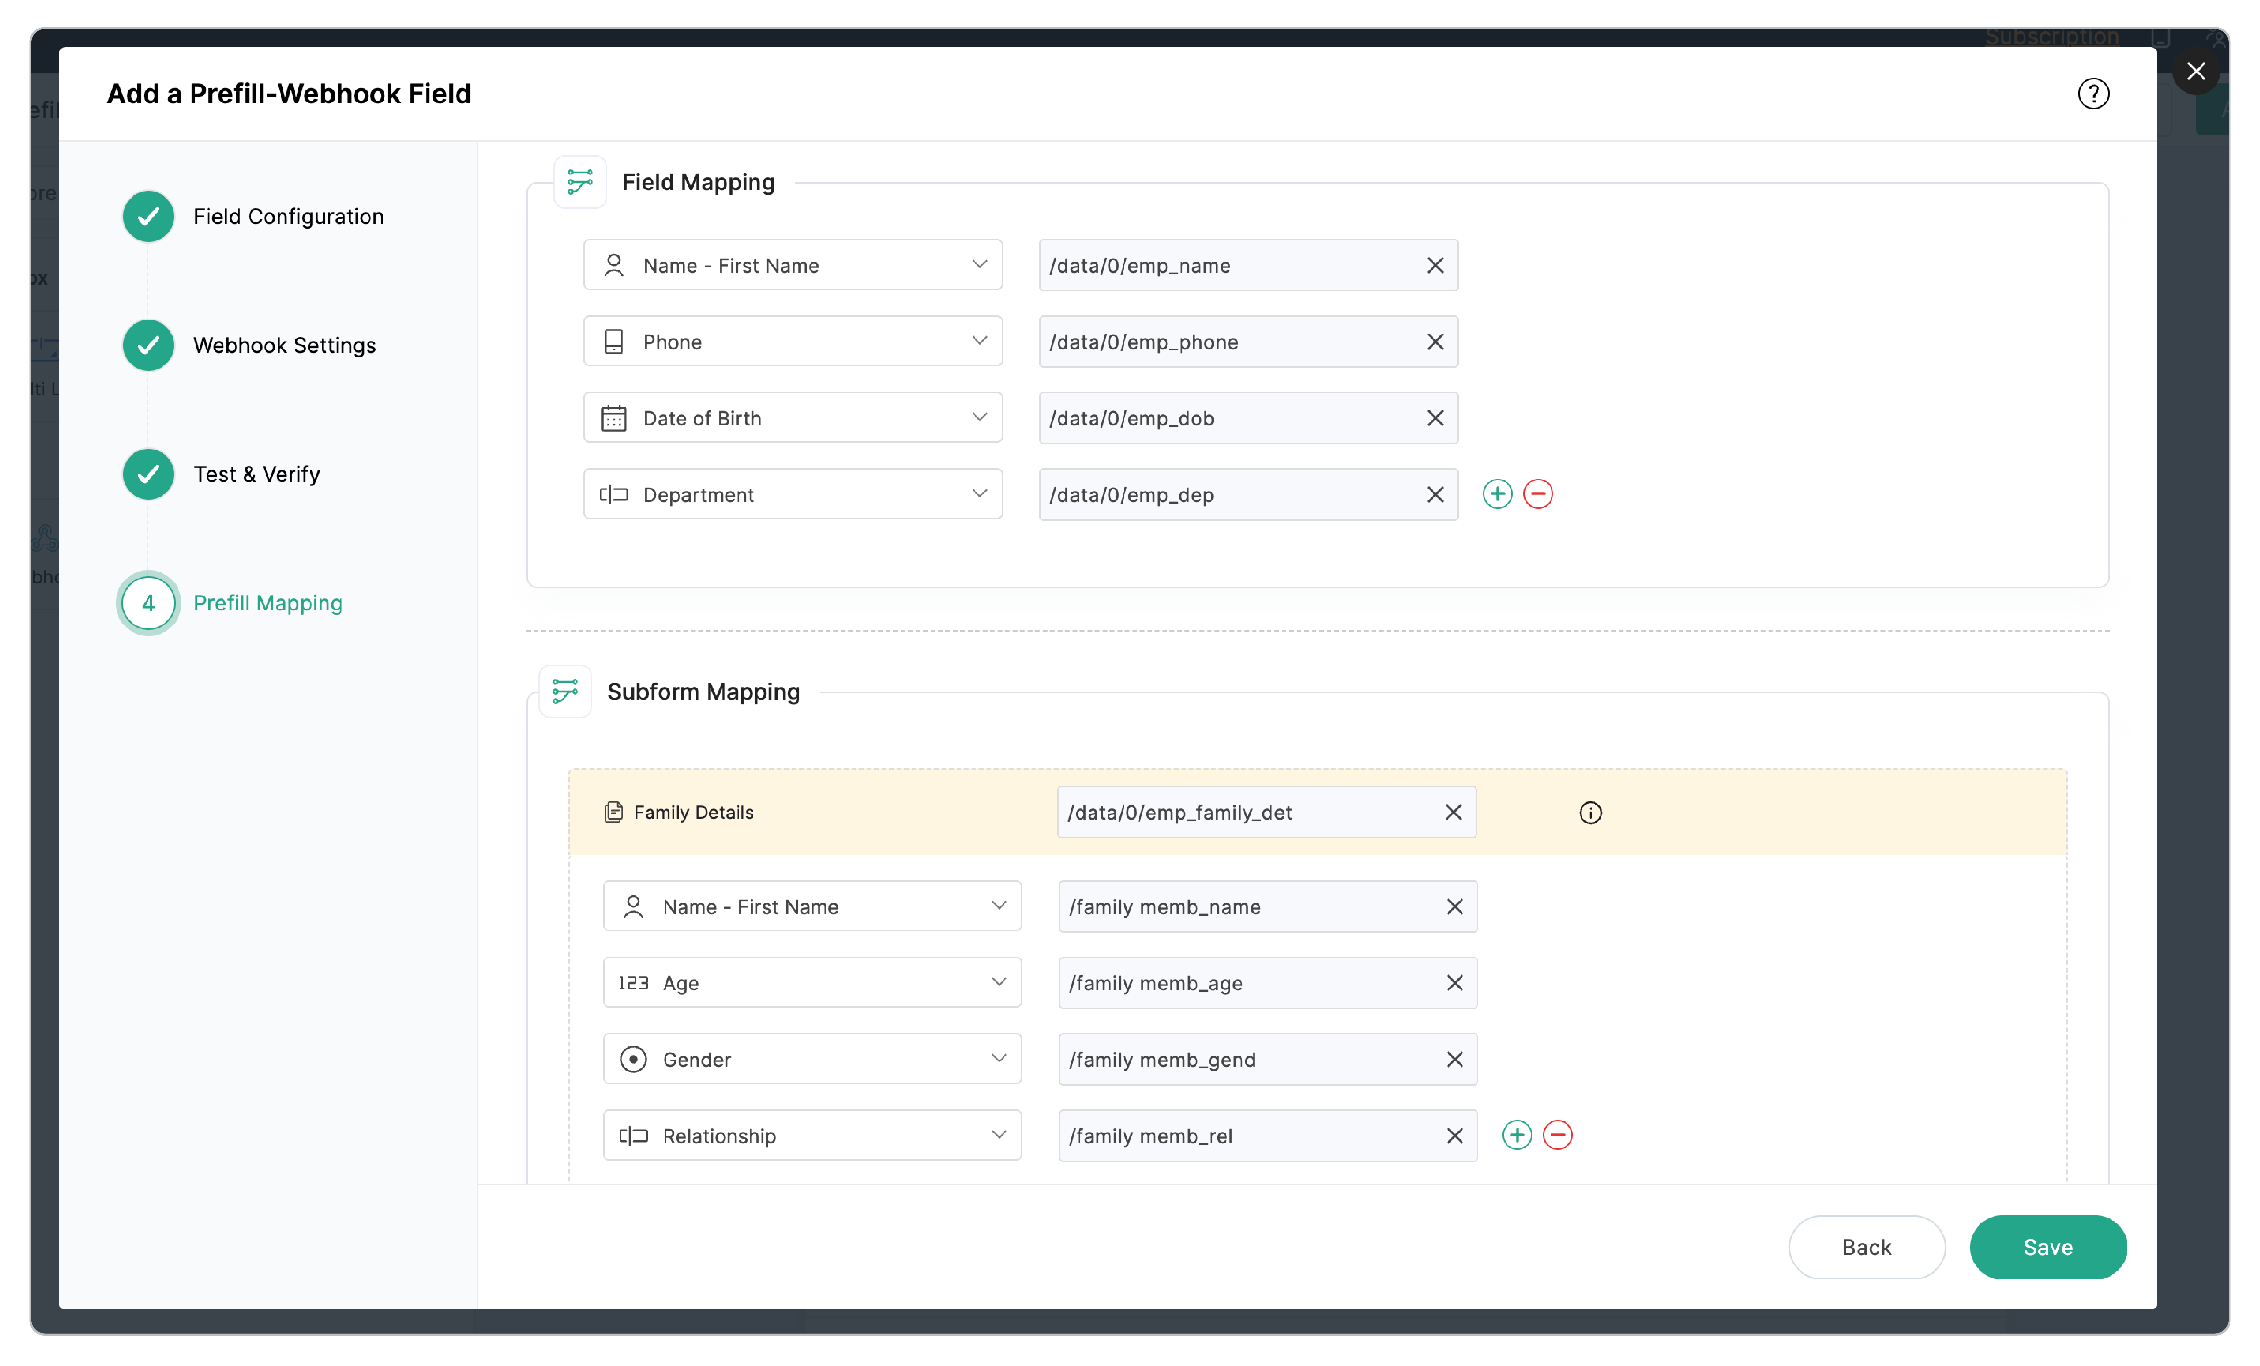Open the help question mark icon
Screen dimensions: 2260x1366
pos(2092,93)
